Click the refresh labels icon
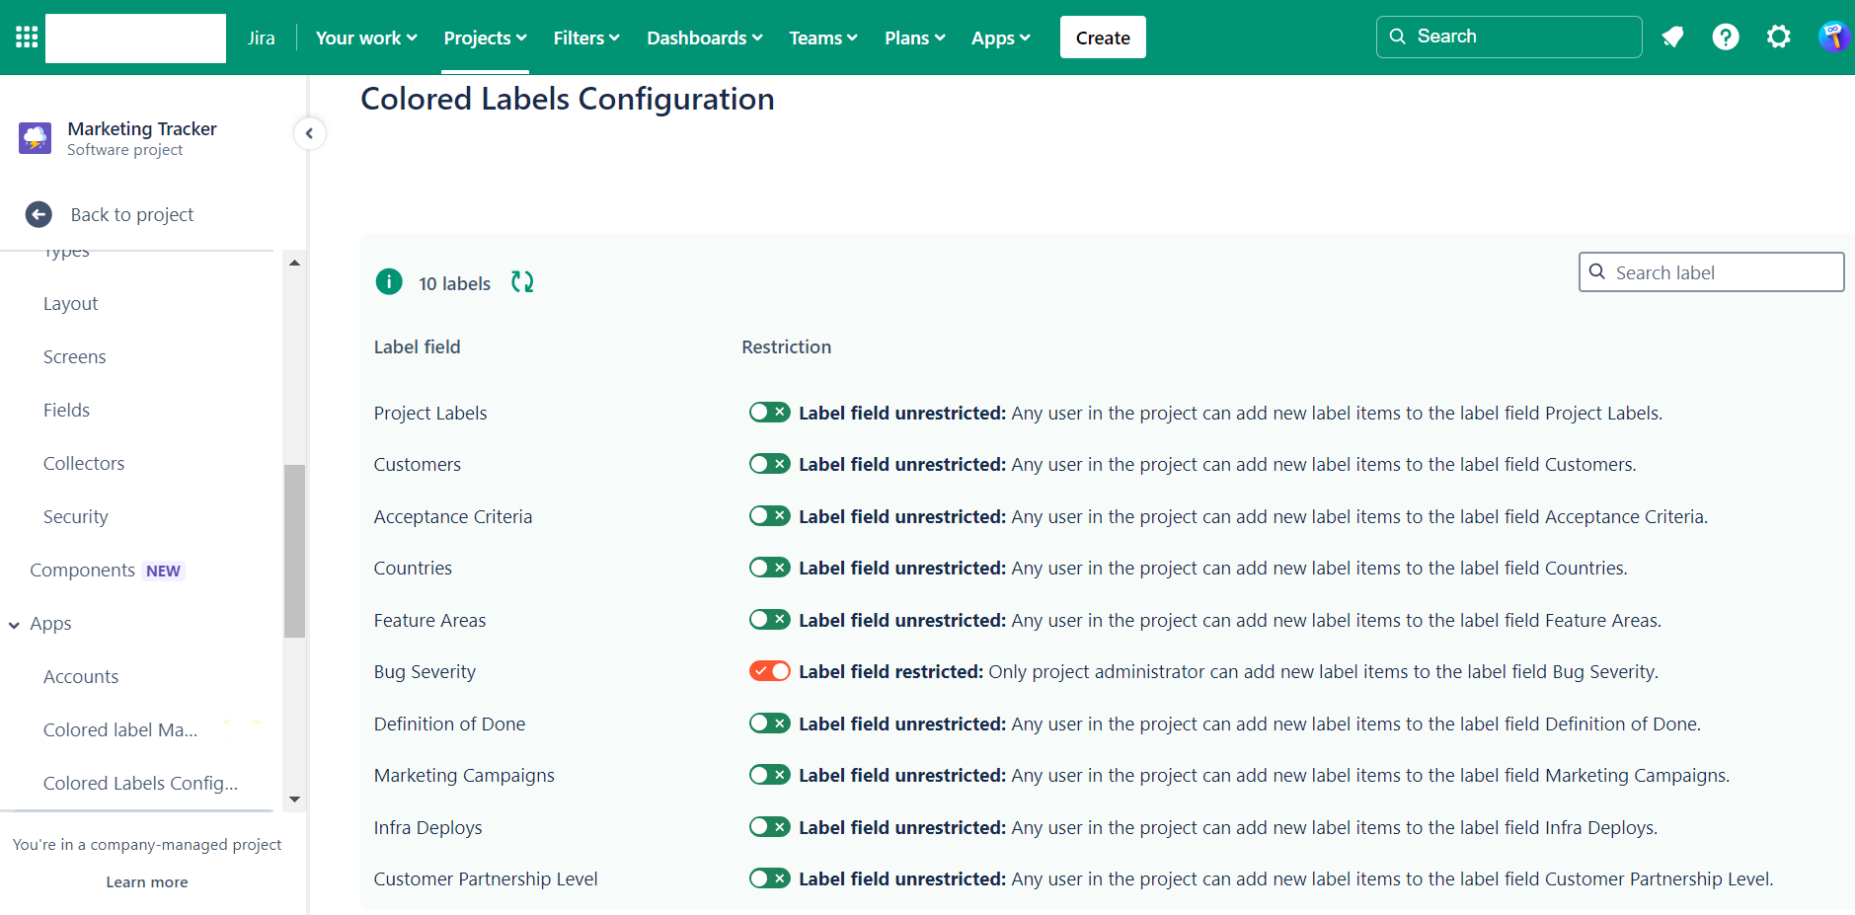The width and height of the screenshot is (1855, 915). (522, 282)
